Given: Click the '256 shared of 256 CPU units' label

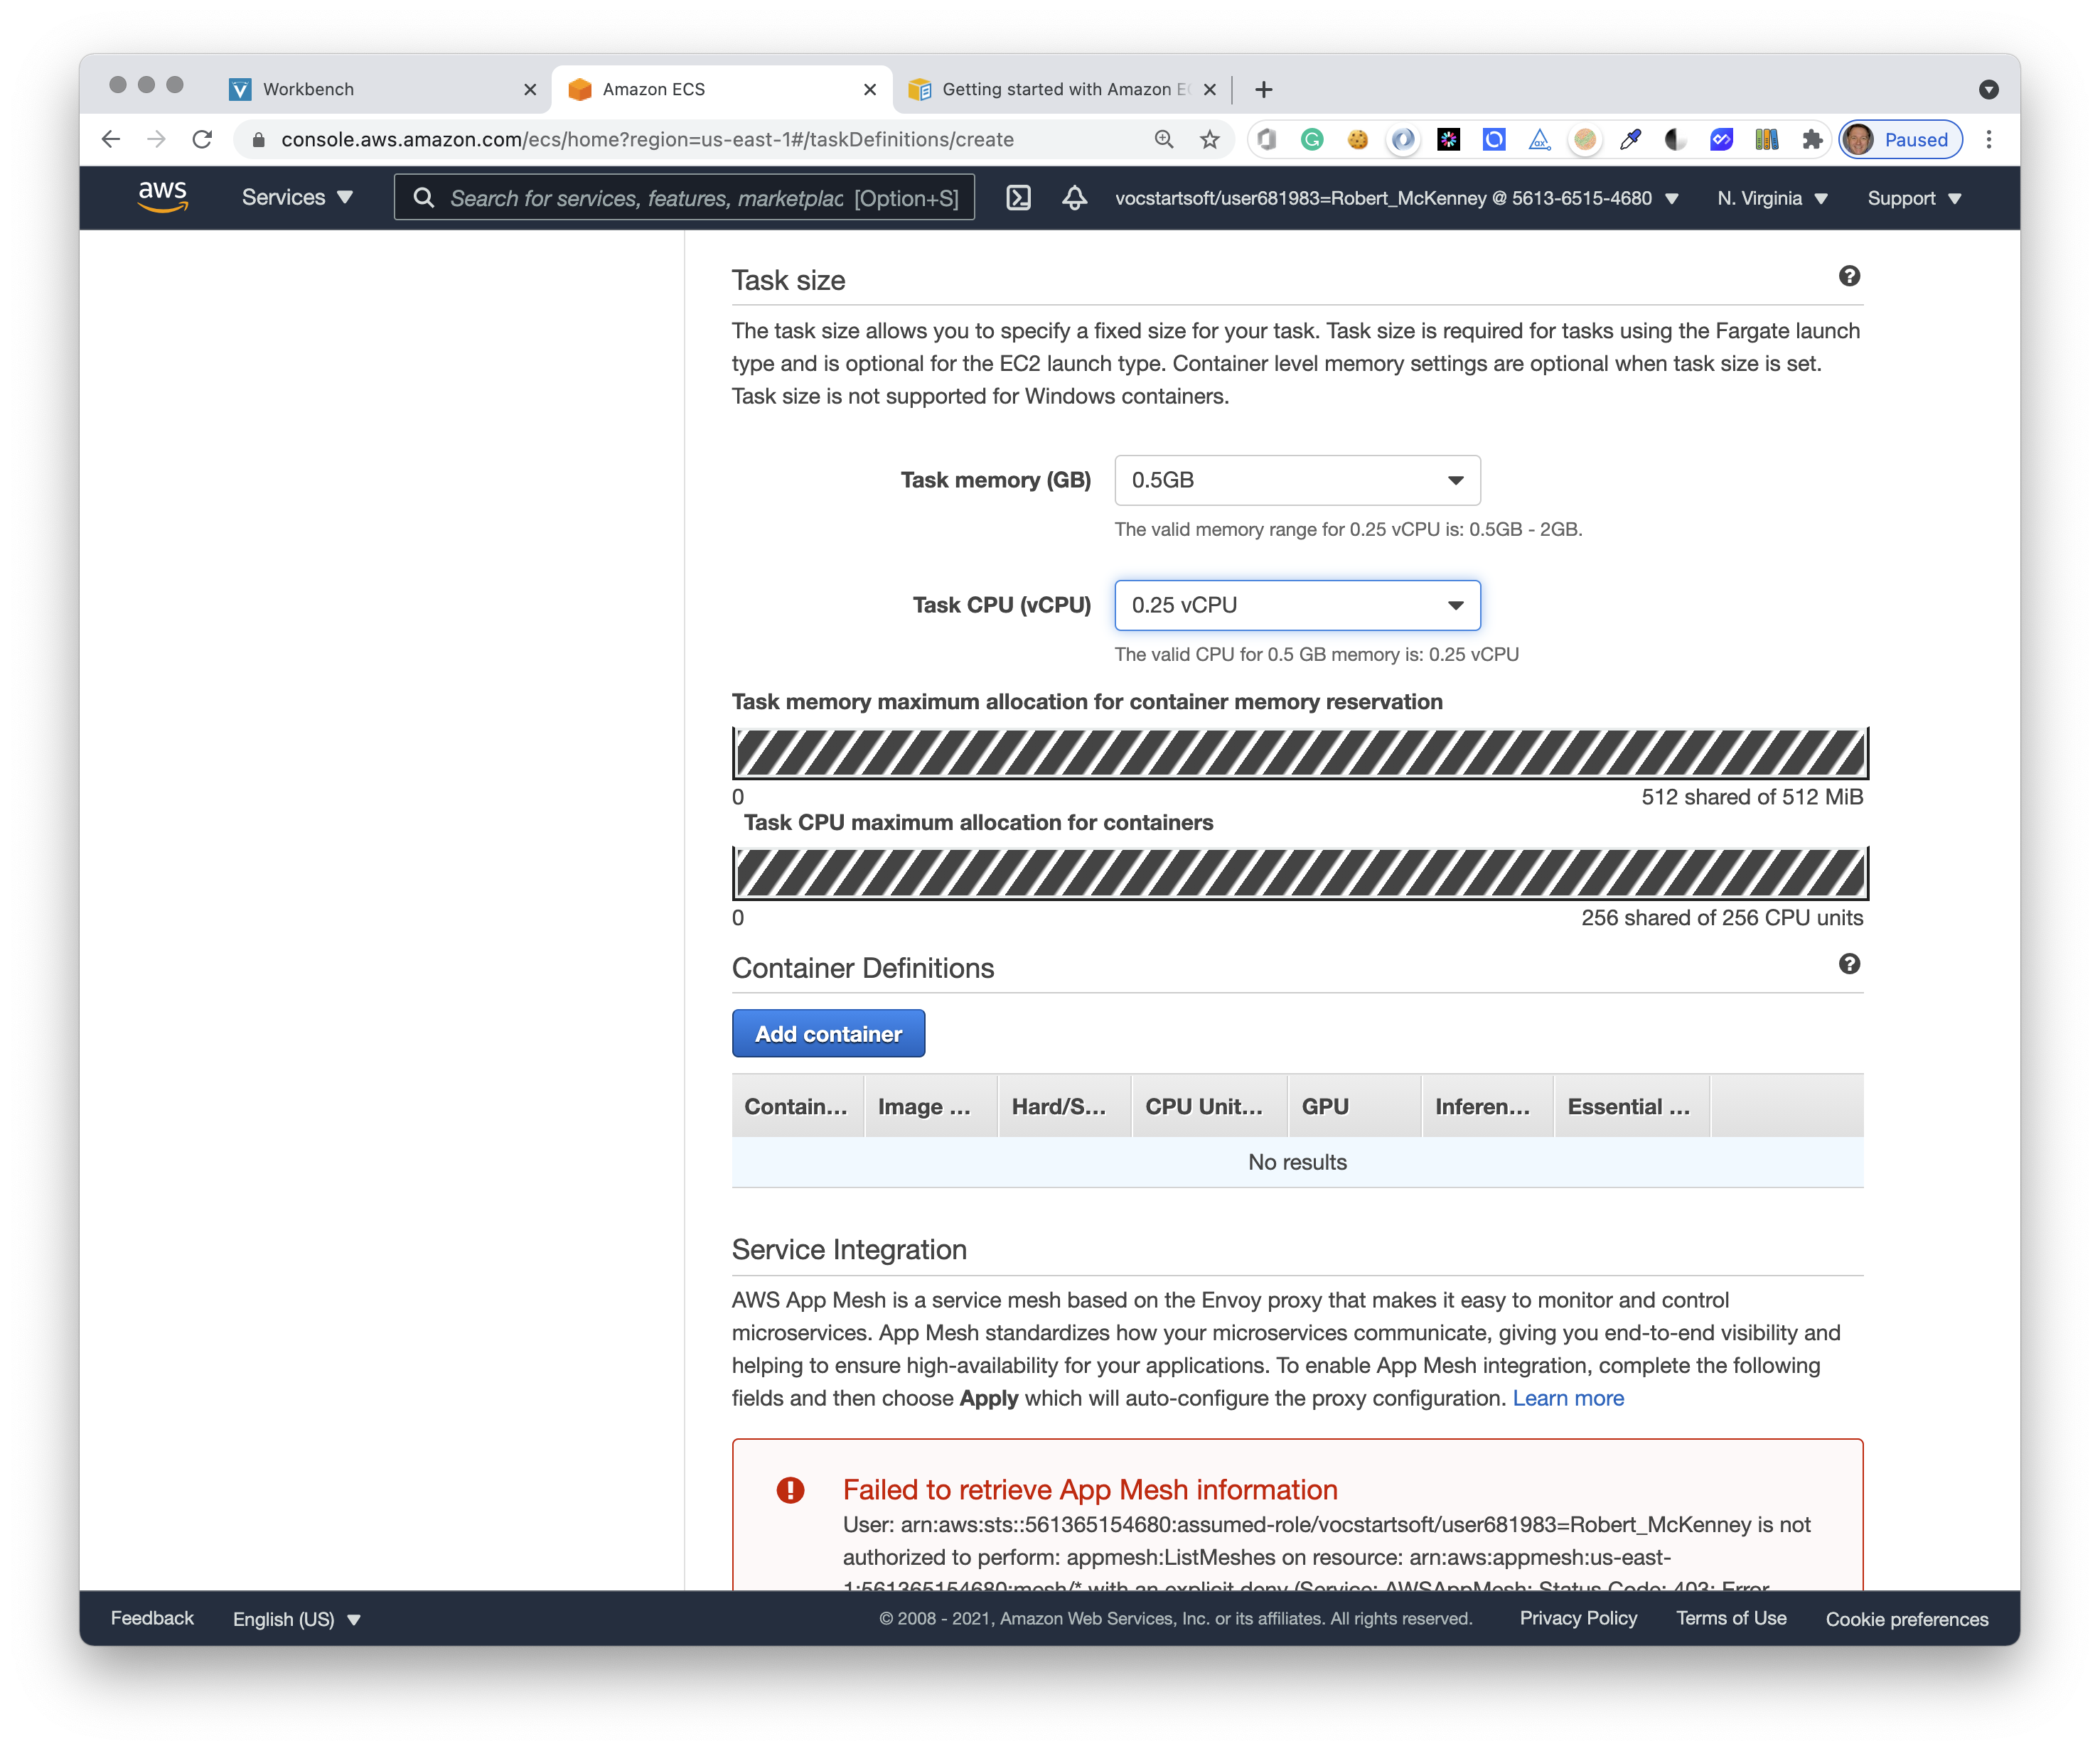Looking at the screenshot, I should coord(1722,917).
